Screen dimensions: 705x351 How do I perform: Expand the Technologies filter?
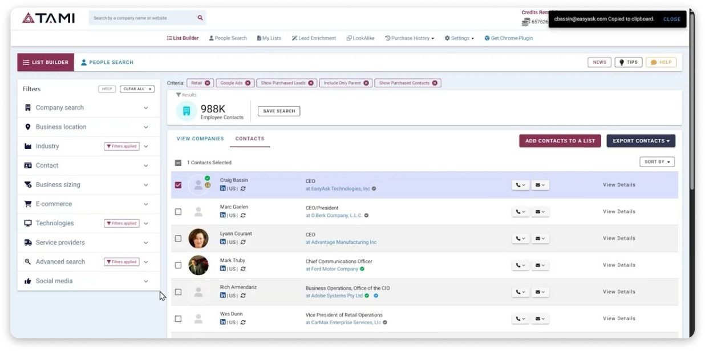[88, 223]
